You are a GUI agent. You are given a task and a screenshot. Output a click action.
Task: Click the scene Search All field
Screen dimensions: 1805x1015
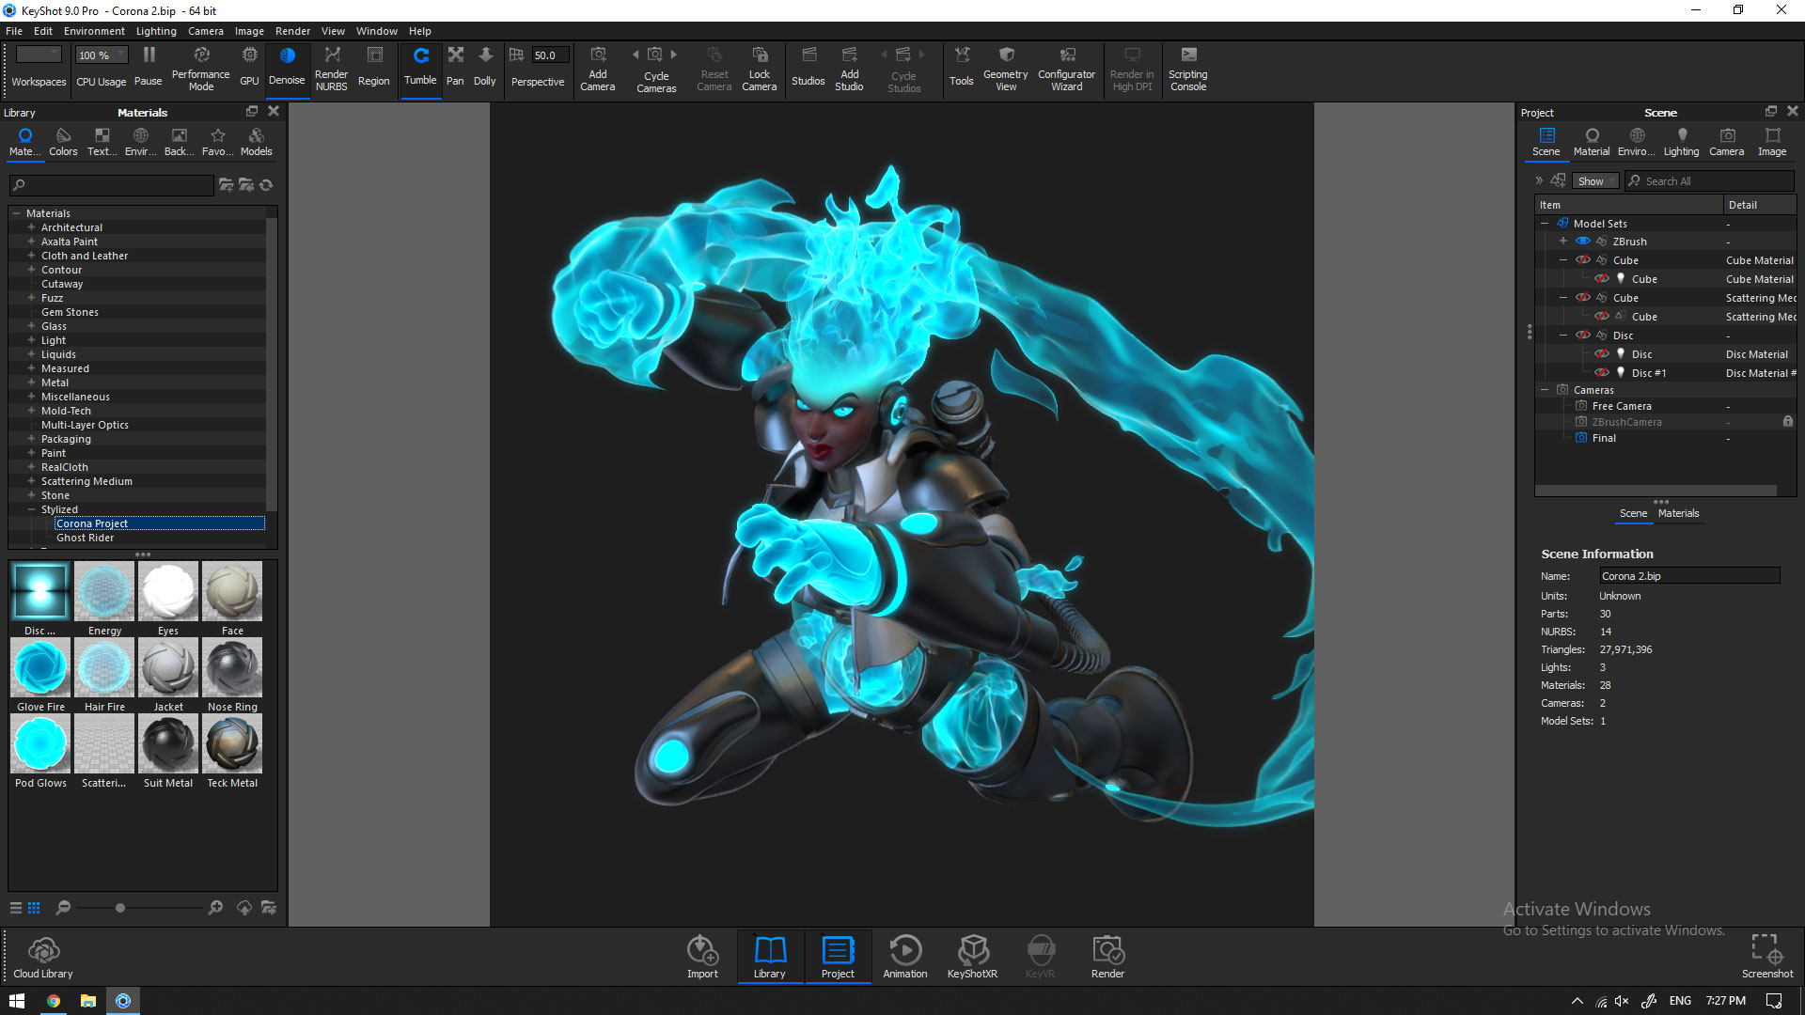[x=1709, y=181]
